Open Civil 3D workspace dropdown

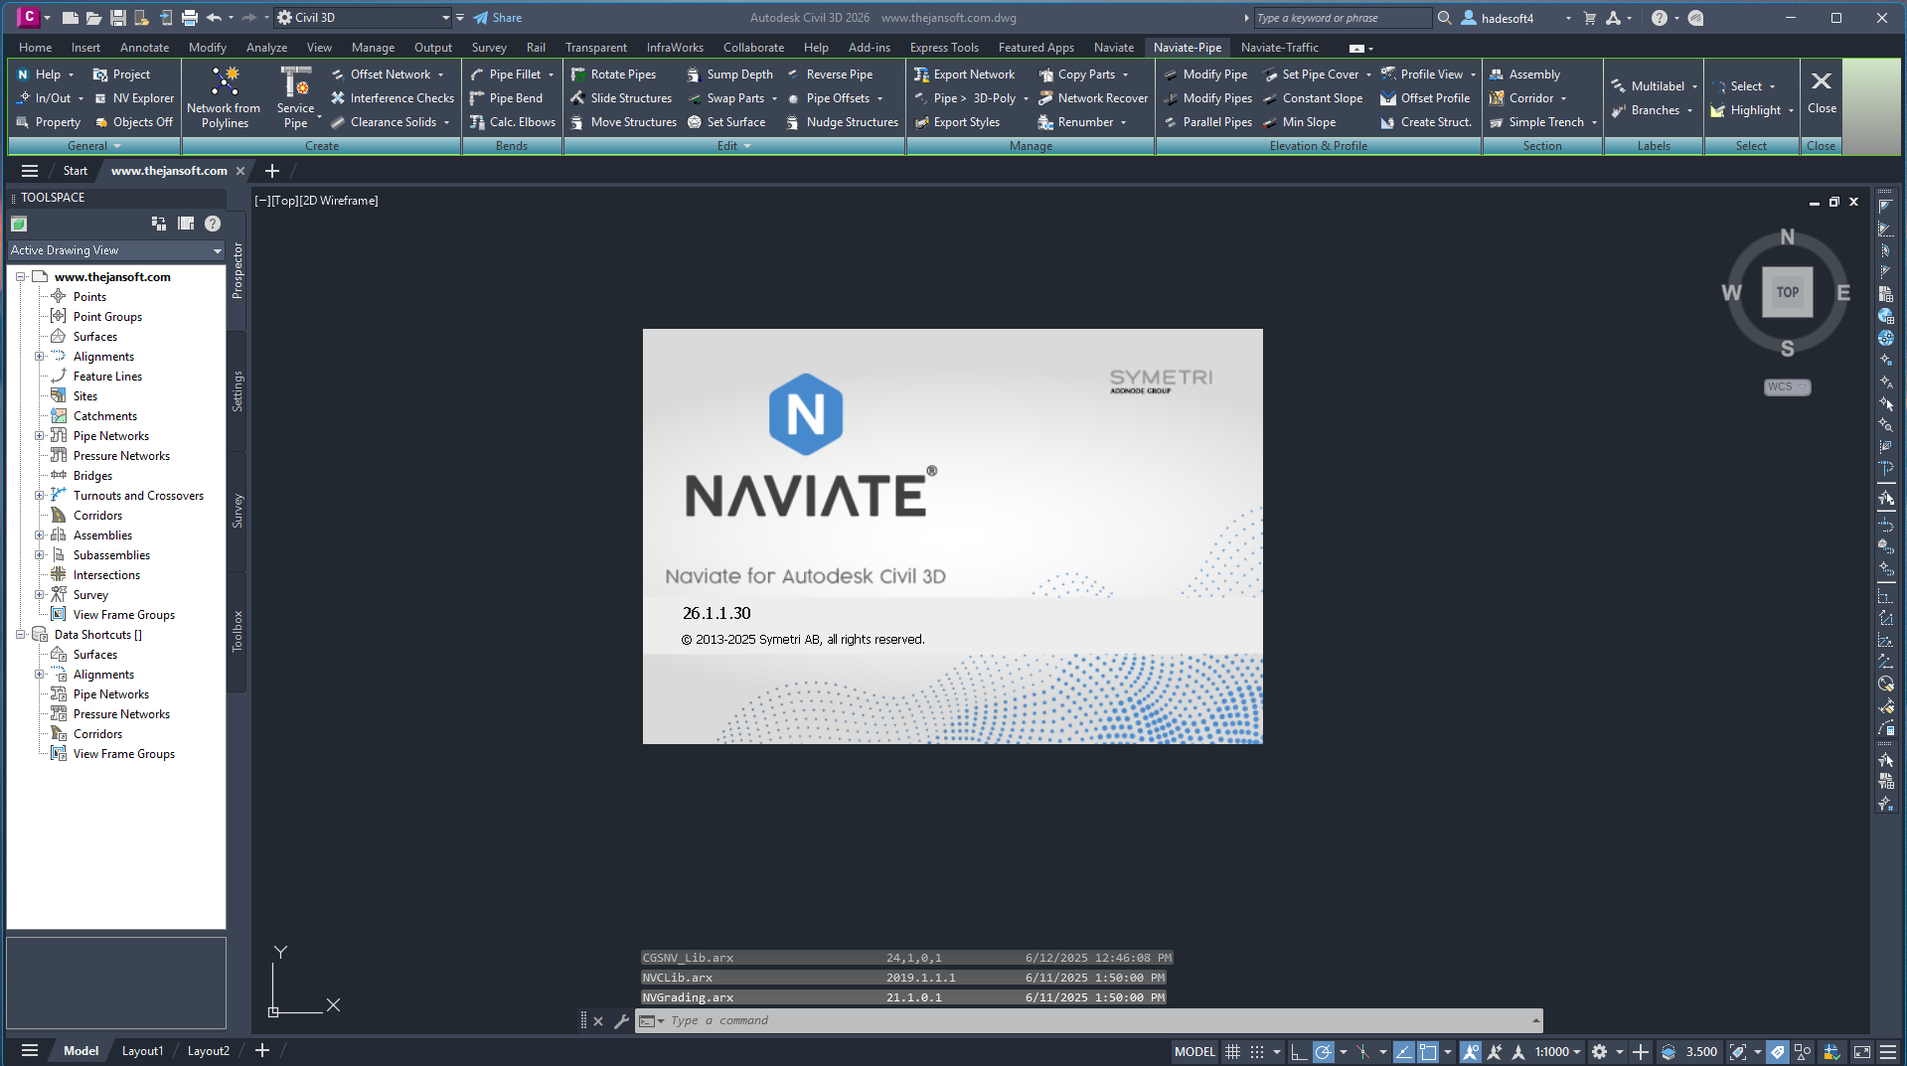tap(362, 17)
